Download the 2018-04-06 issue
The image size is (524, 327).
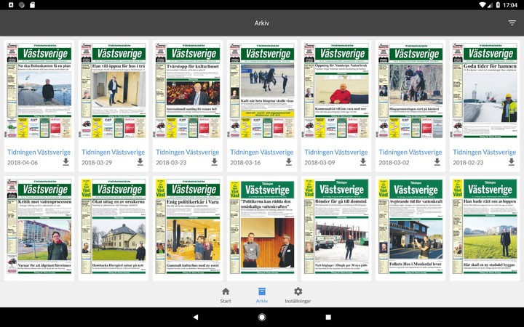tap(65, 162)
